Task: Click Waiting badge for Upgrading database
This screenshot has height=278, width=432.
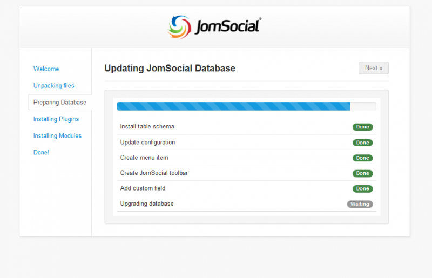Action: click(x=360, y=204)
